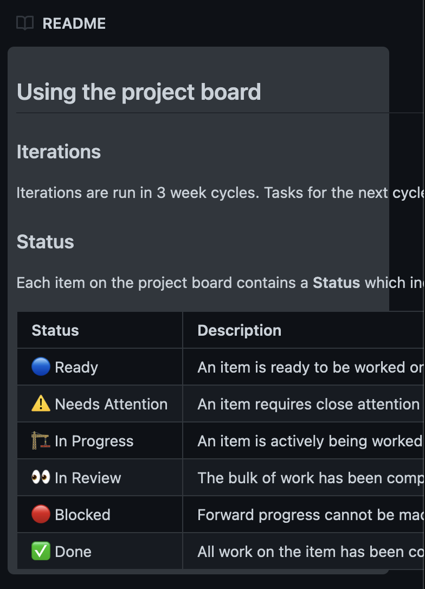Select the eyes icon next to In Review
Image resolution: width=425 pixels, height=589 pixels.
click(x=41, y=478)
